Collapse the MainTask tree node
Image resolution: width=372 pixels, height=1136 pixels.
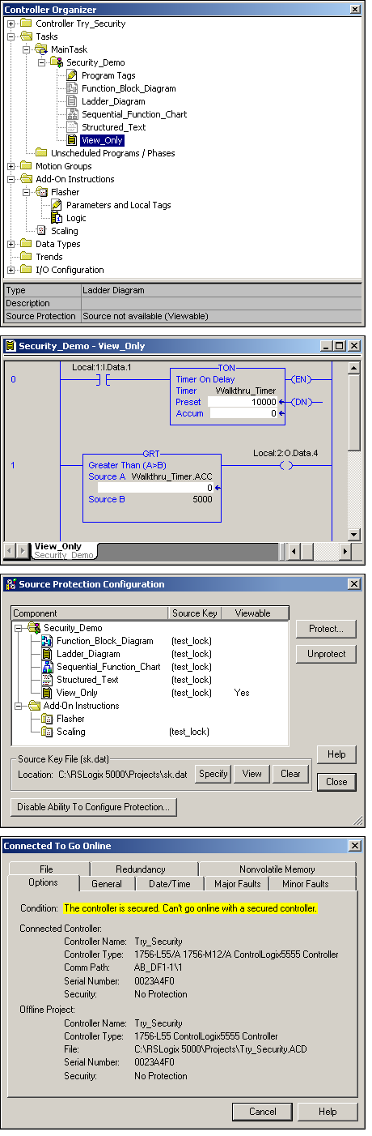tap(27, 49)
